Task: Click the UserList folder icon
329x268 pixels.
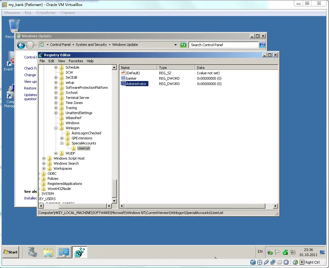Action: [x=74, y=148]
